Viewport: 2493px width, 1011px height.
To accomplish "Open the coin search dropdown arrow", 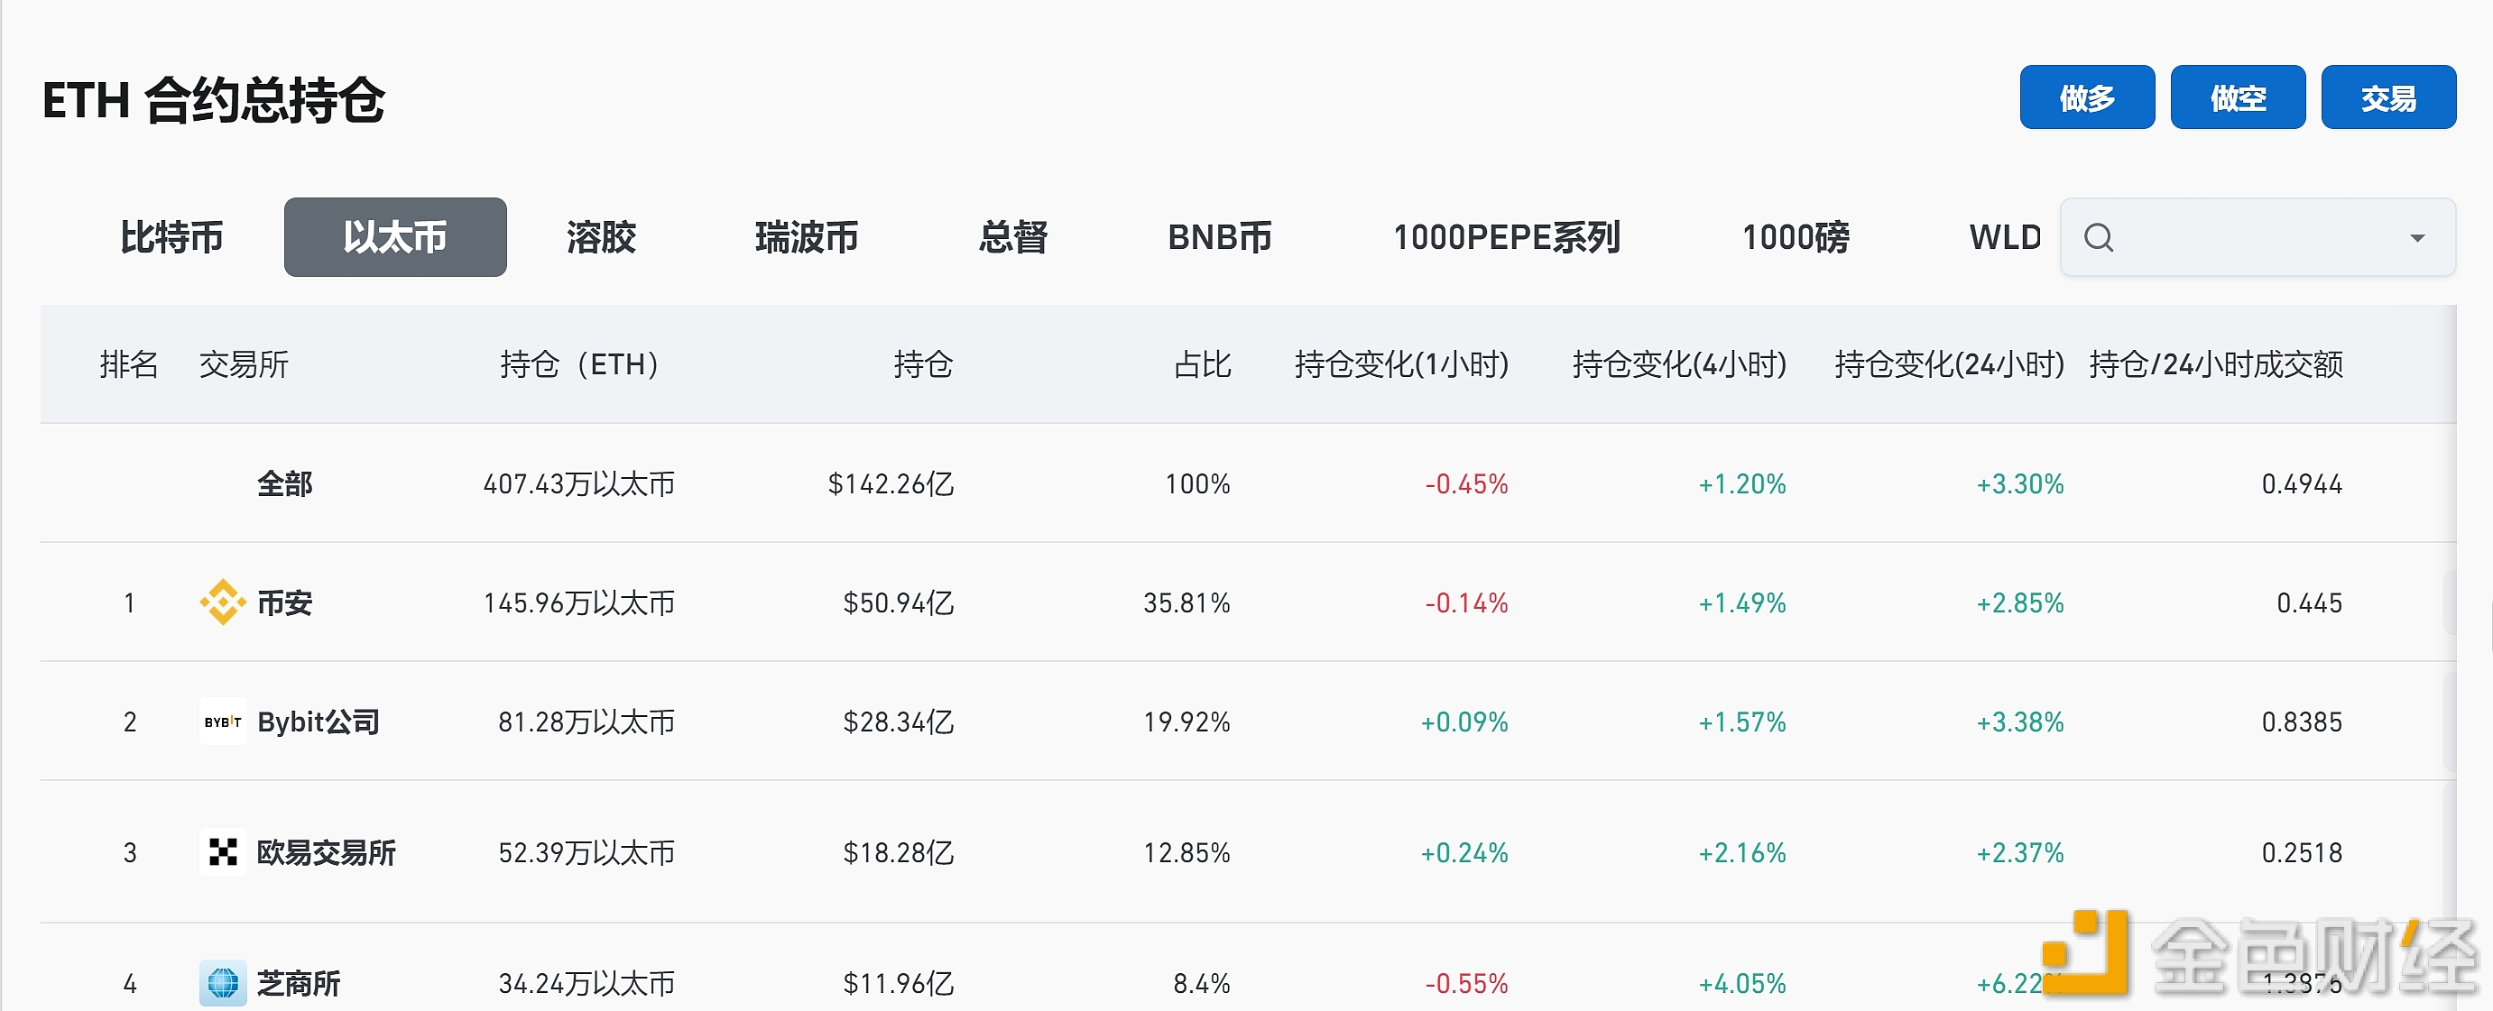I will [x=2416, y=238].
